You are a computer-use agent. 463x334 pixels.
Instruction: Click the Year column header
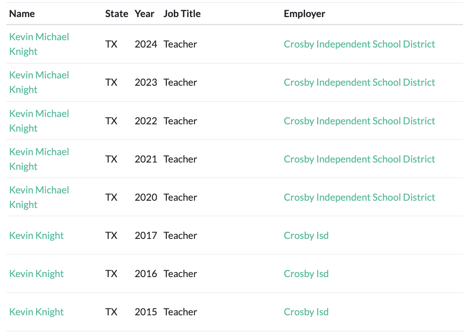(145, 13)
